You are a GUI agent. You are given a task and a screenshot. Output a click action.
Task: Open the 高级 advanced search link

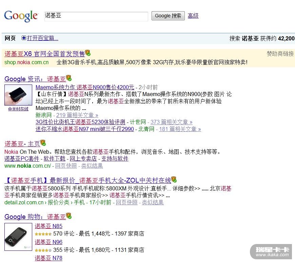pyautogui.click(x=193, y=16)
